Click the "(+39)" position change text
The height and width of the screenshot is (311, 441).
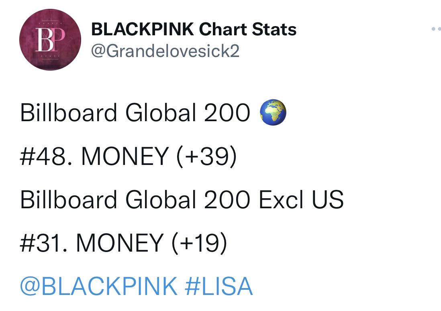pyautogui.click(x=207, y=157)
